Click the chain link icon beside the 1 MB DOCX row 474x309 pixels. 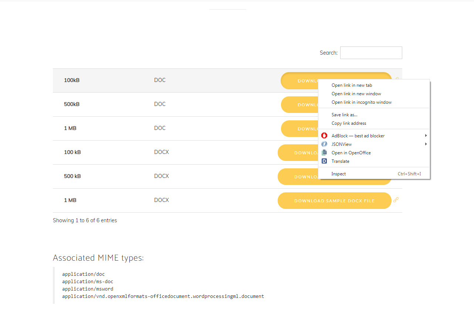coord(396,200)
